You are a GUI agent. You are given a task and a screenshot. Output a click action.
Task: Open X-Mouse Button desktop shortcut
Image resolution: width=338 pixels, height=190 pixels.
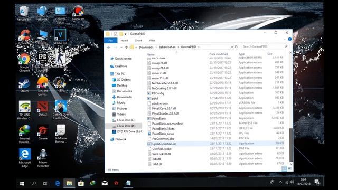(x=61, y=134)
